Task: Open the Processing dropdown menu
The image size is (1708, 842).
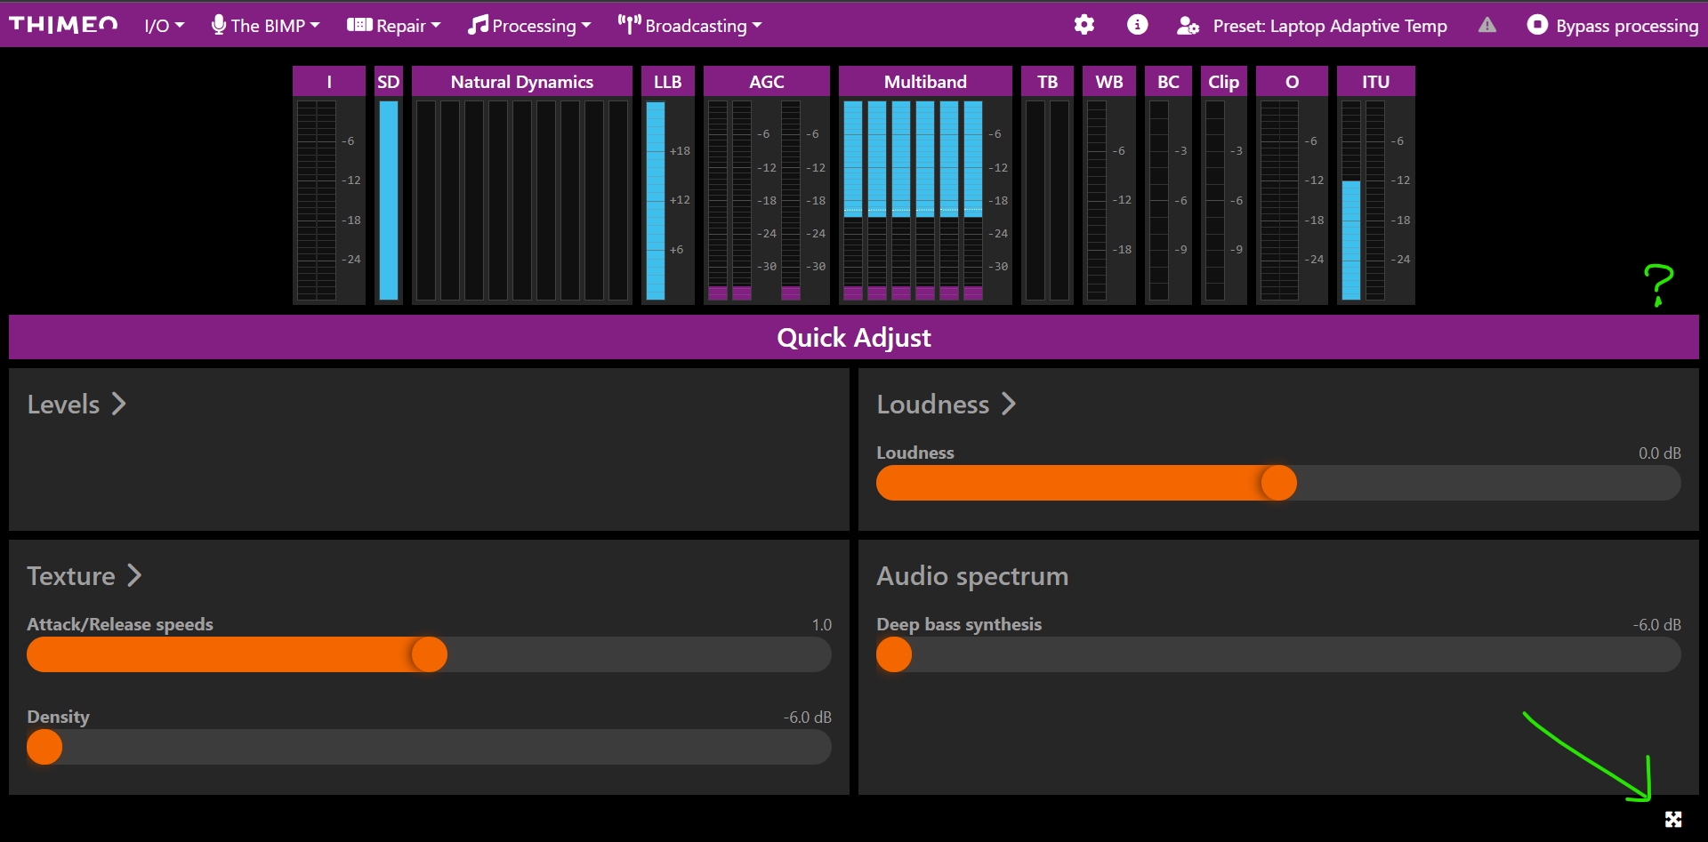Action: coord(528,26)
